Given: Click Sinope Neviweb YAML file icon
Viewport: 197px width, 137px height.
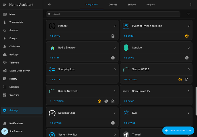Looking at the screenshot, I should 113,101.
